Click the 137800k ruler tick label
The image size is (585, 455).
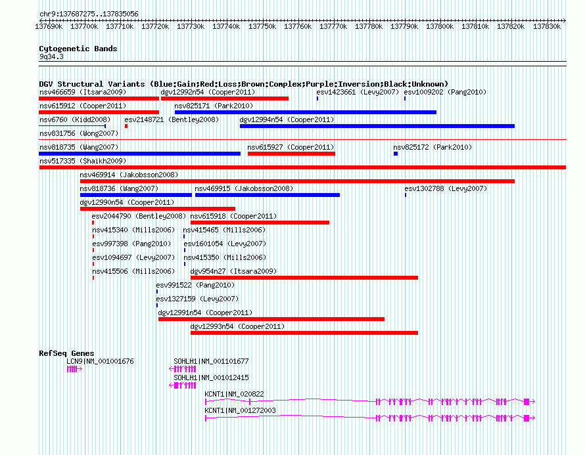(440, 26)
